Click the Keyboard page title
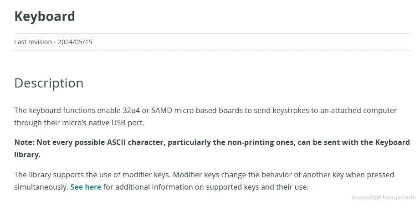 coord(45,16)
